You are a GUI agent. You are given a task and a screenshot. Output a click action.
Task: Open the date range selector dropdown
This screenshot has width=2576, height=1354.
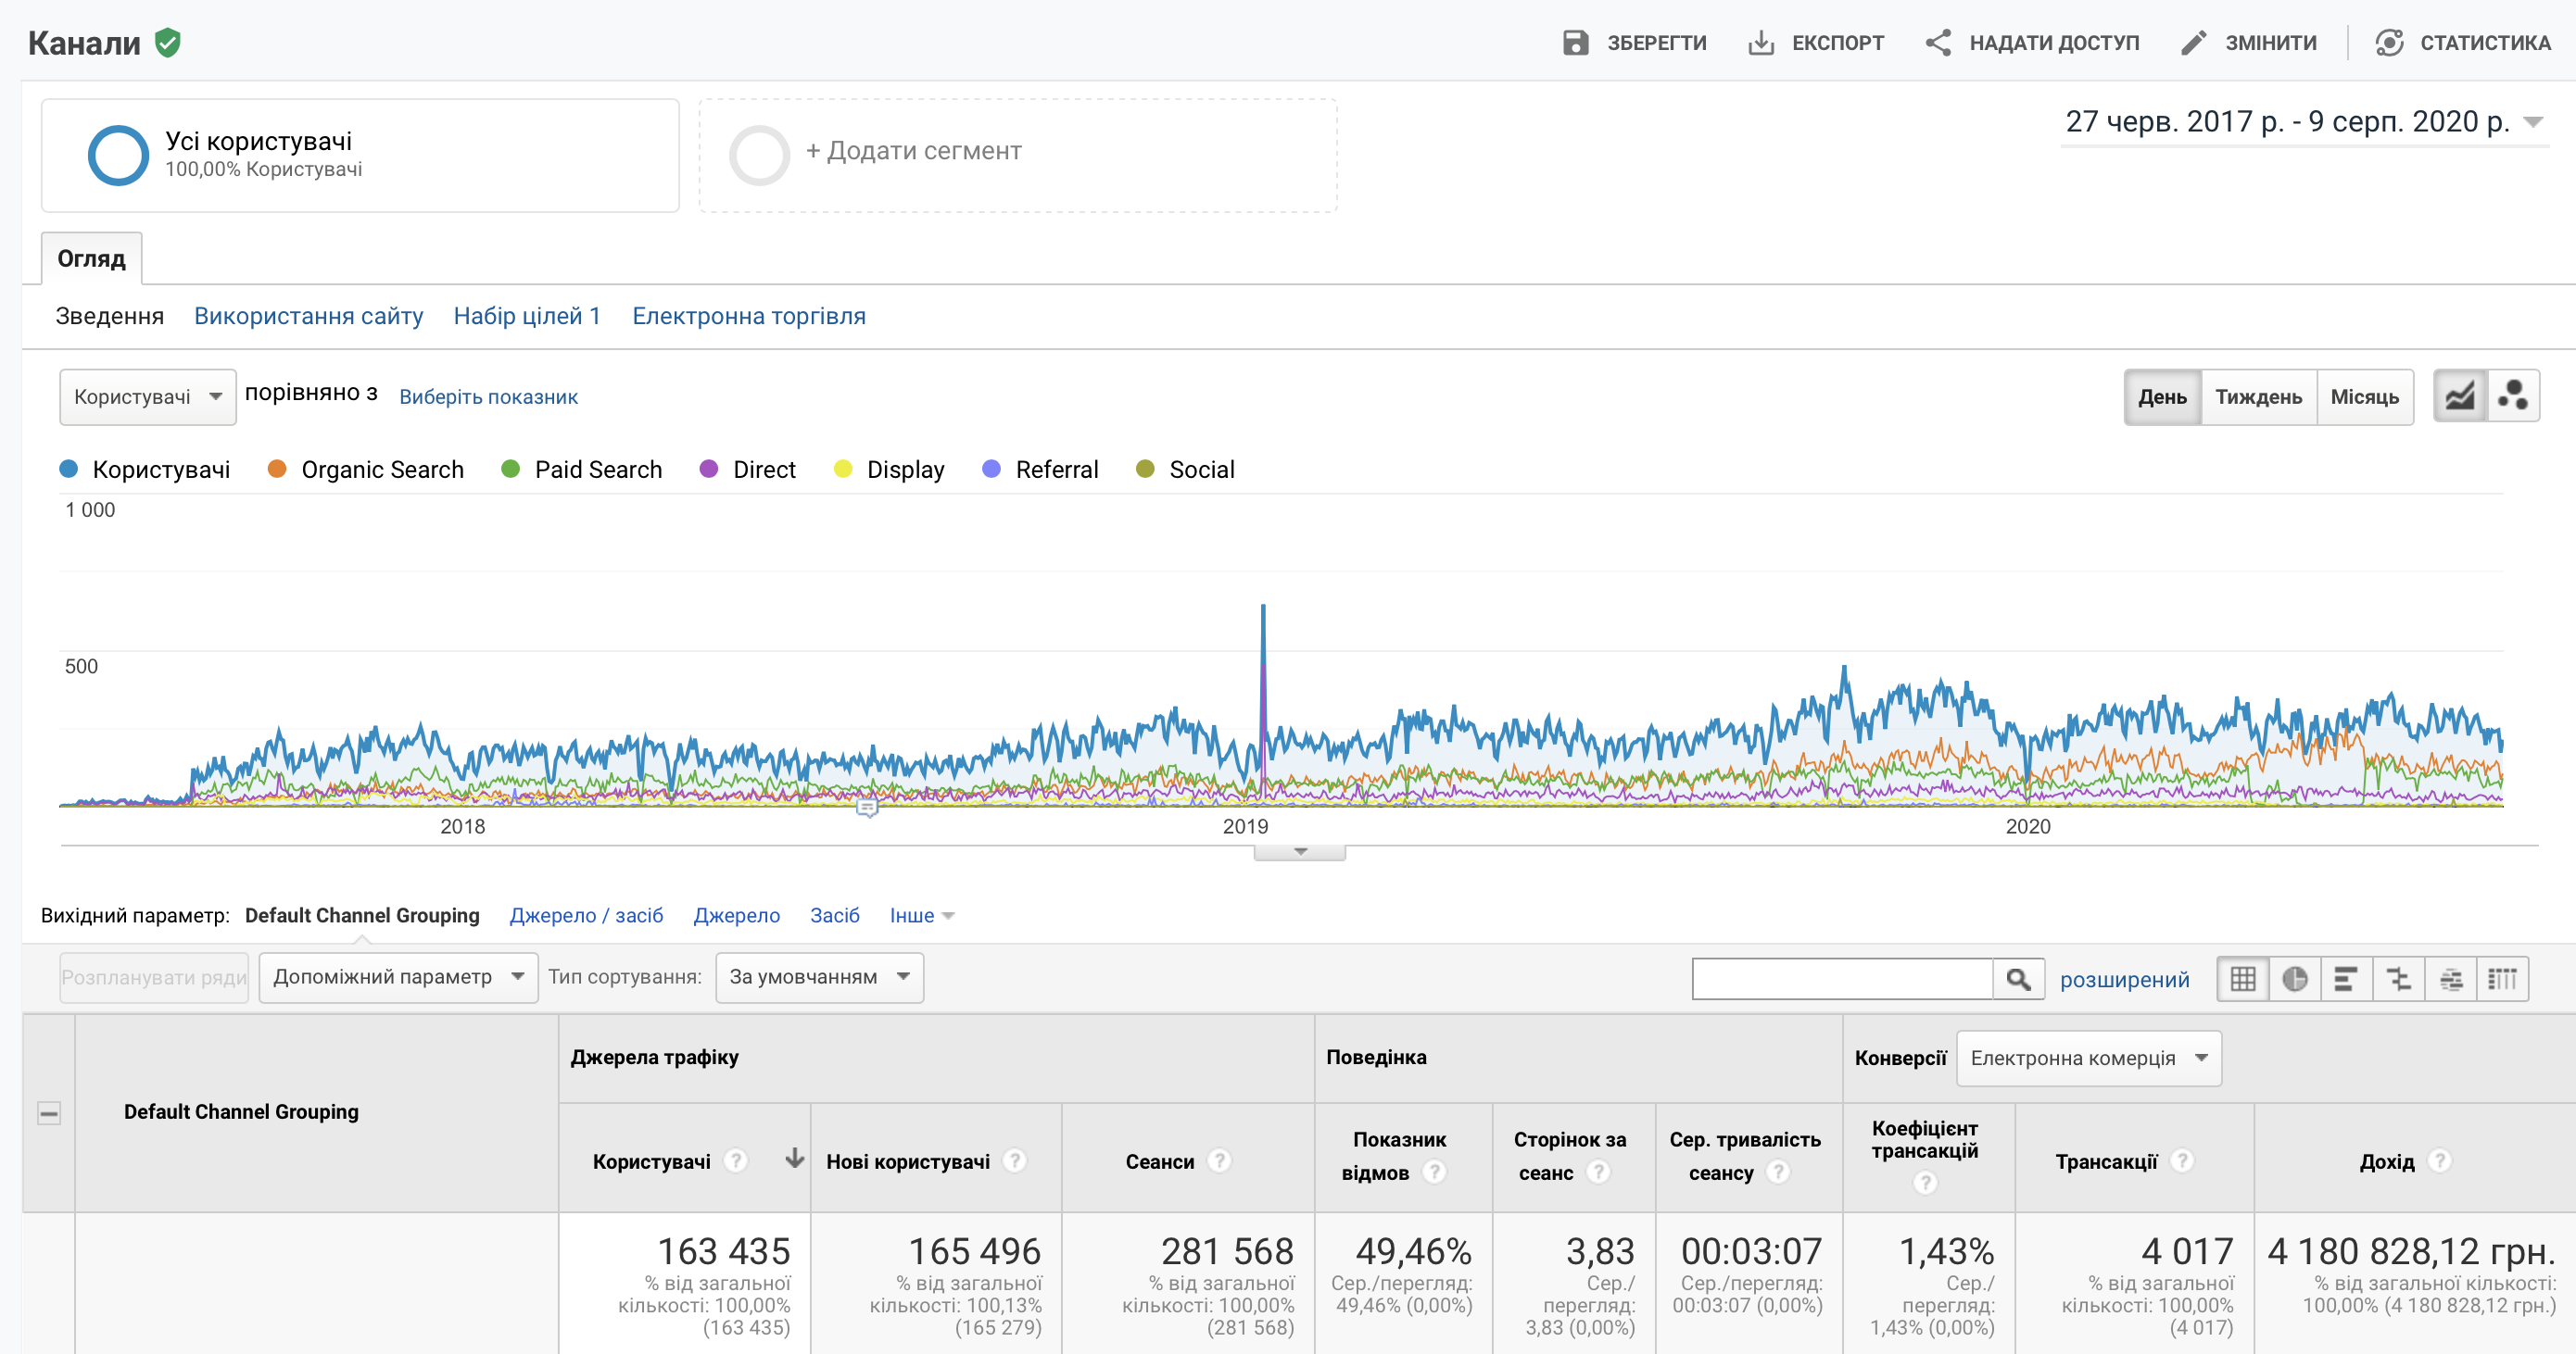click(x=2533, y=122)
